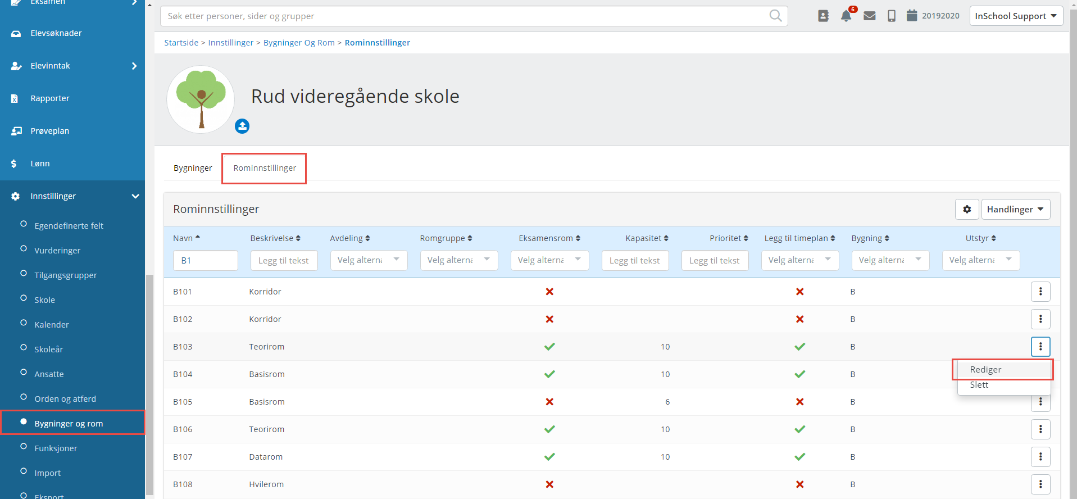Open the messages envelope icon

tap(870, 16)
